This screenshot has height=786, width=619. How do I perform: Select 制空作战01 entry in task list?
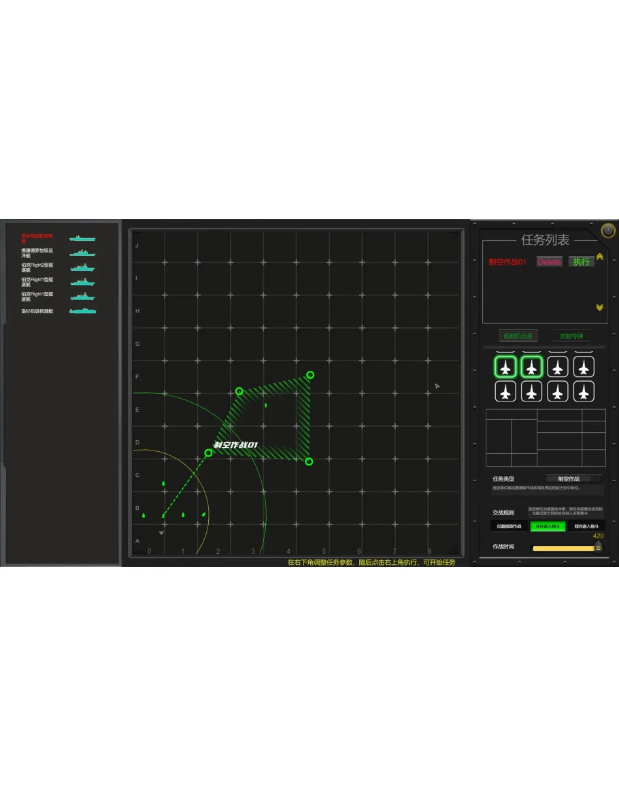click(507, 262)
